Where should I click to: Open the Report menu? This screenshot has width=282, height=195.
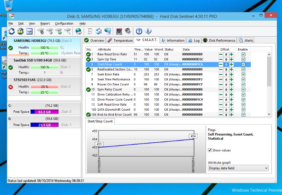tap(45, 23)
